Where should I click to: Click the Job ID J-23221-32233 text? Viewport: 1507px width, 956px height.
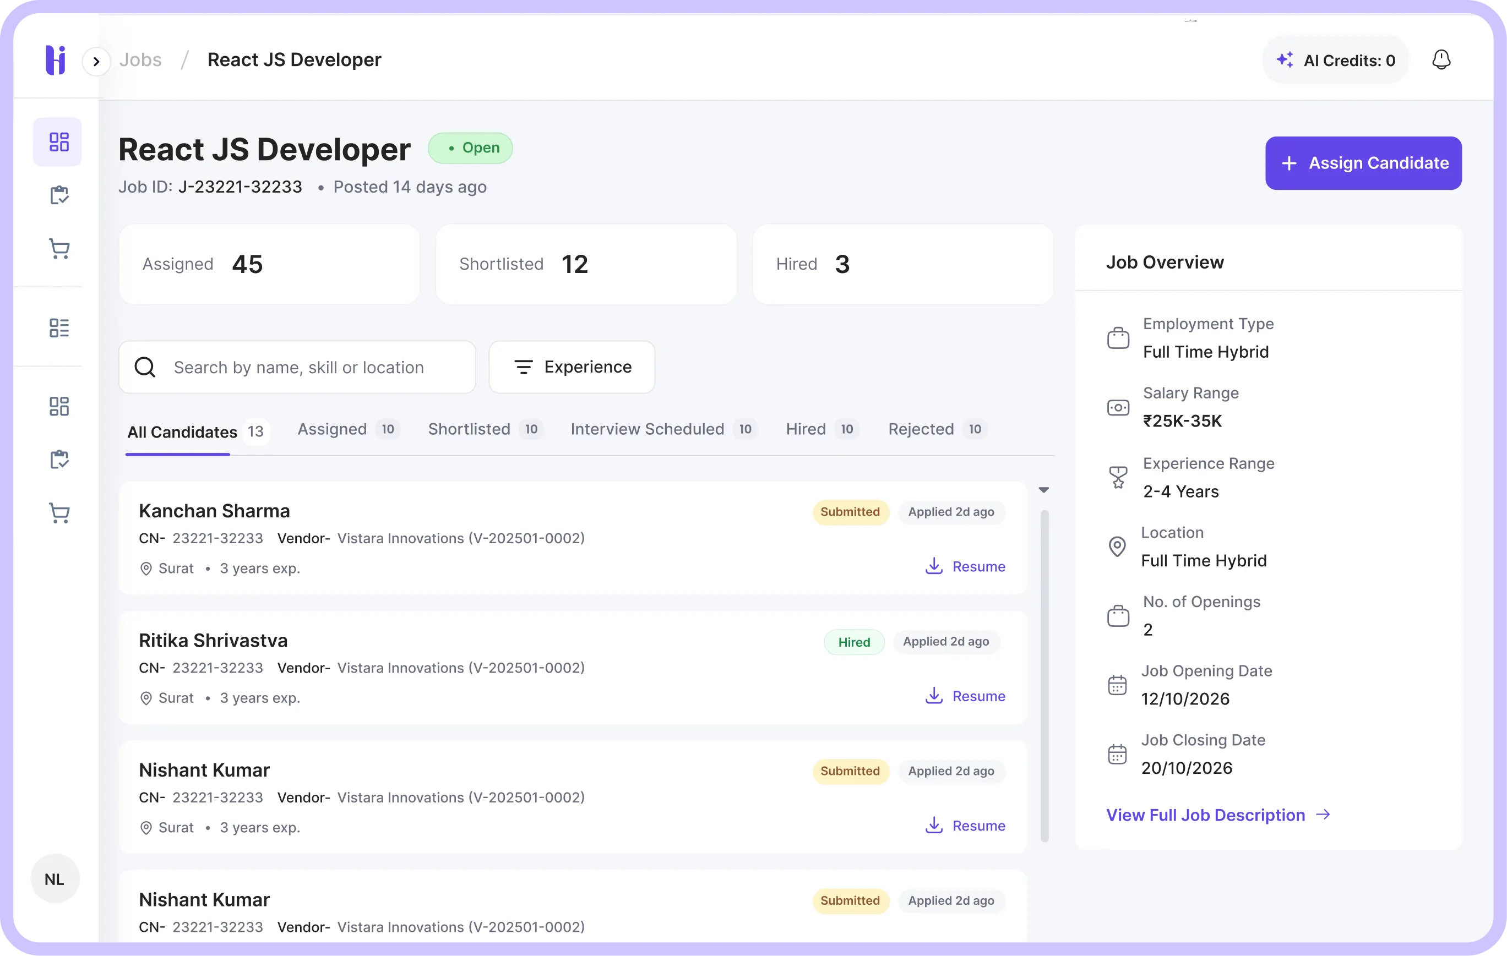tap(210, 187)
